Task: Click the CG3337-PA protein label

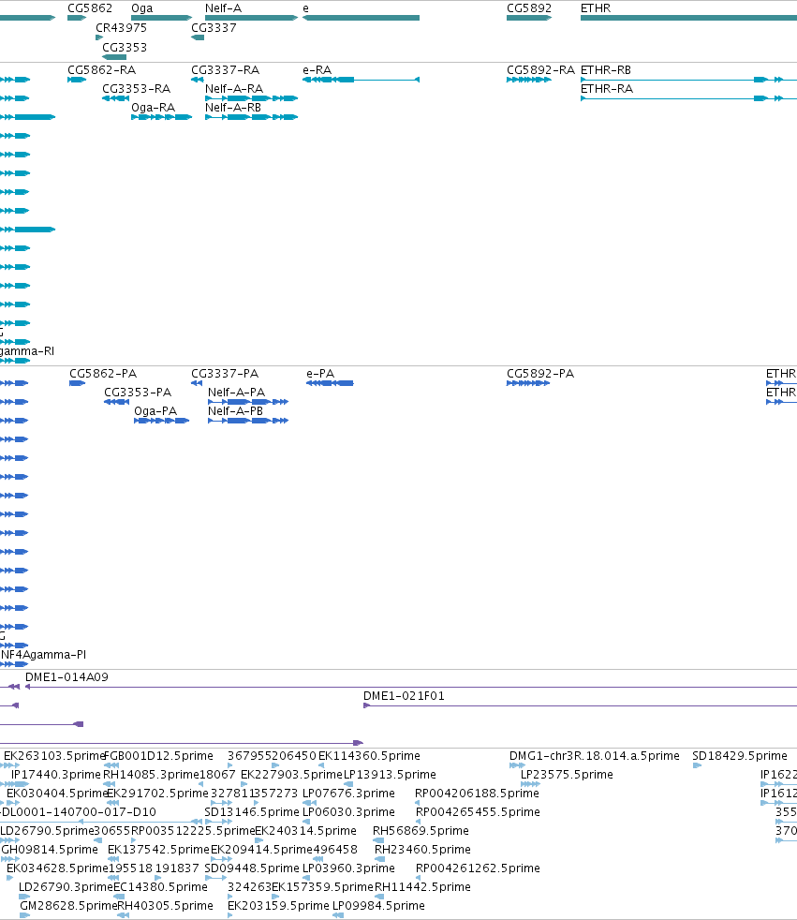Action: click(225, 373)
